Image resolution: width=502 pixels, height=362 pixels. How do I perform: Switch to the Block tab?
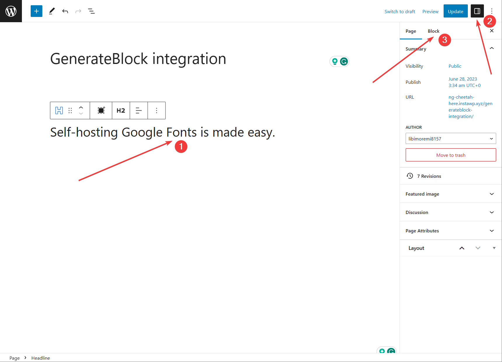tap(433, 31)
